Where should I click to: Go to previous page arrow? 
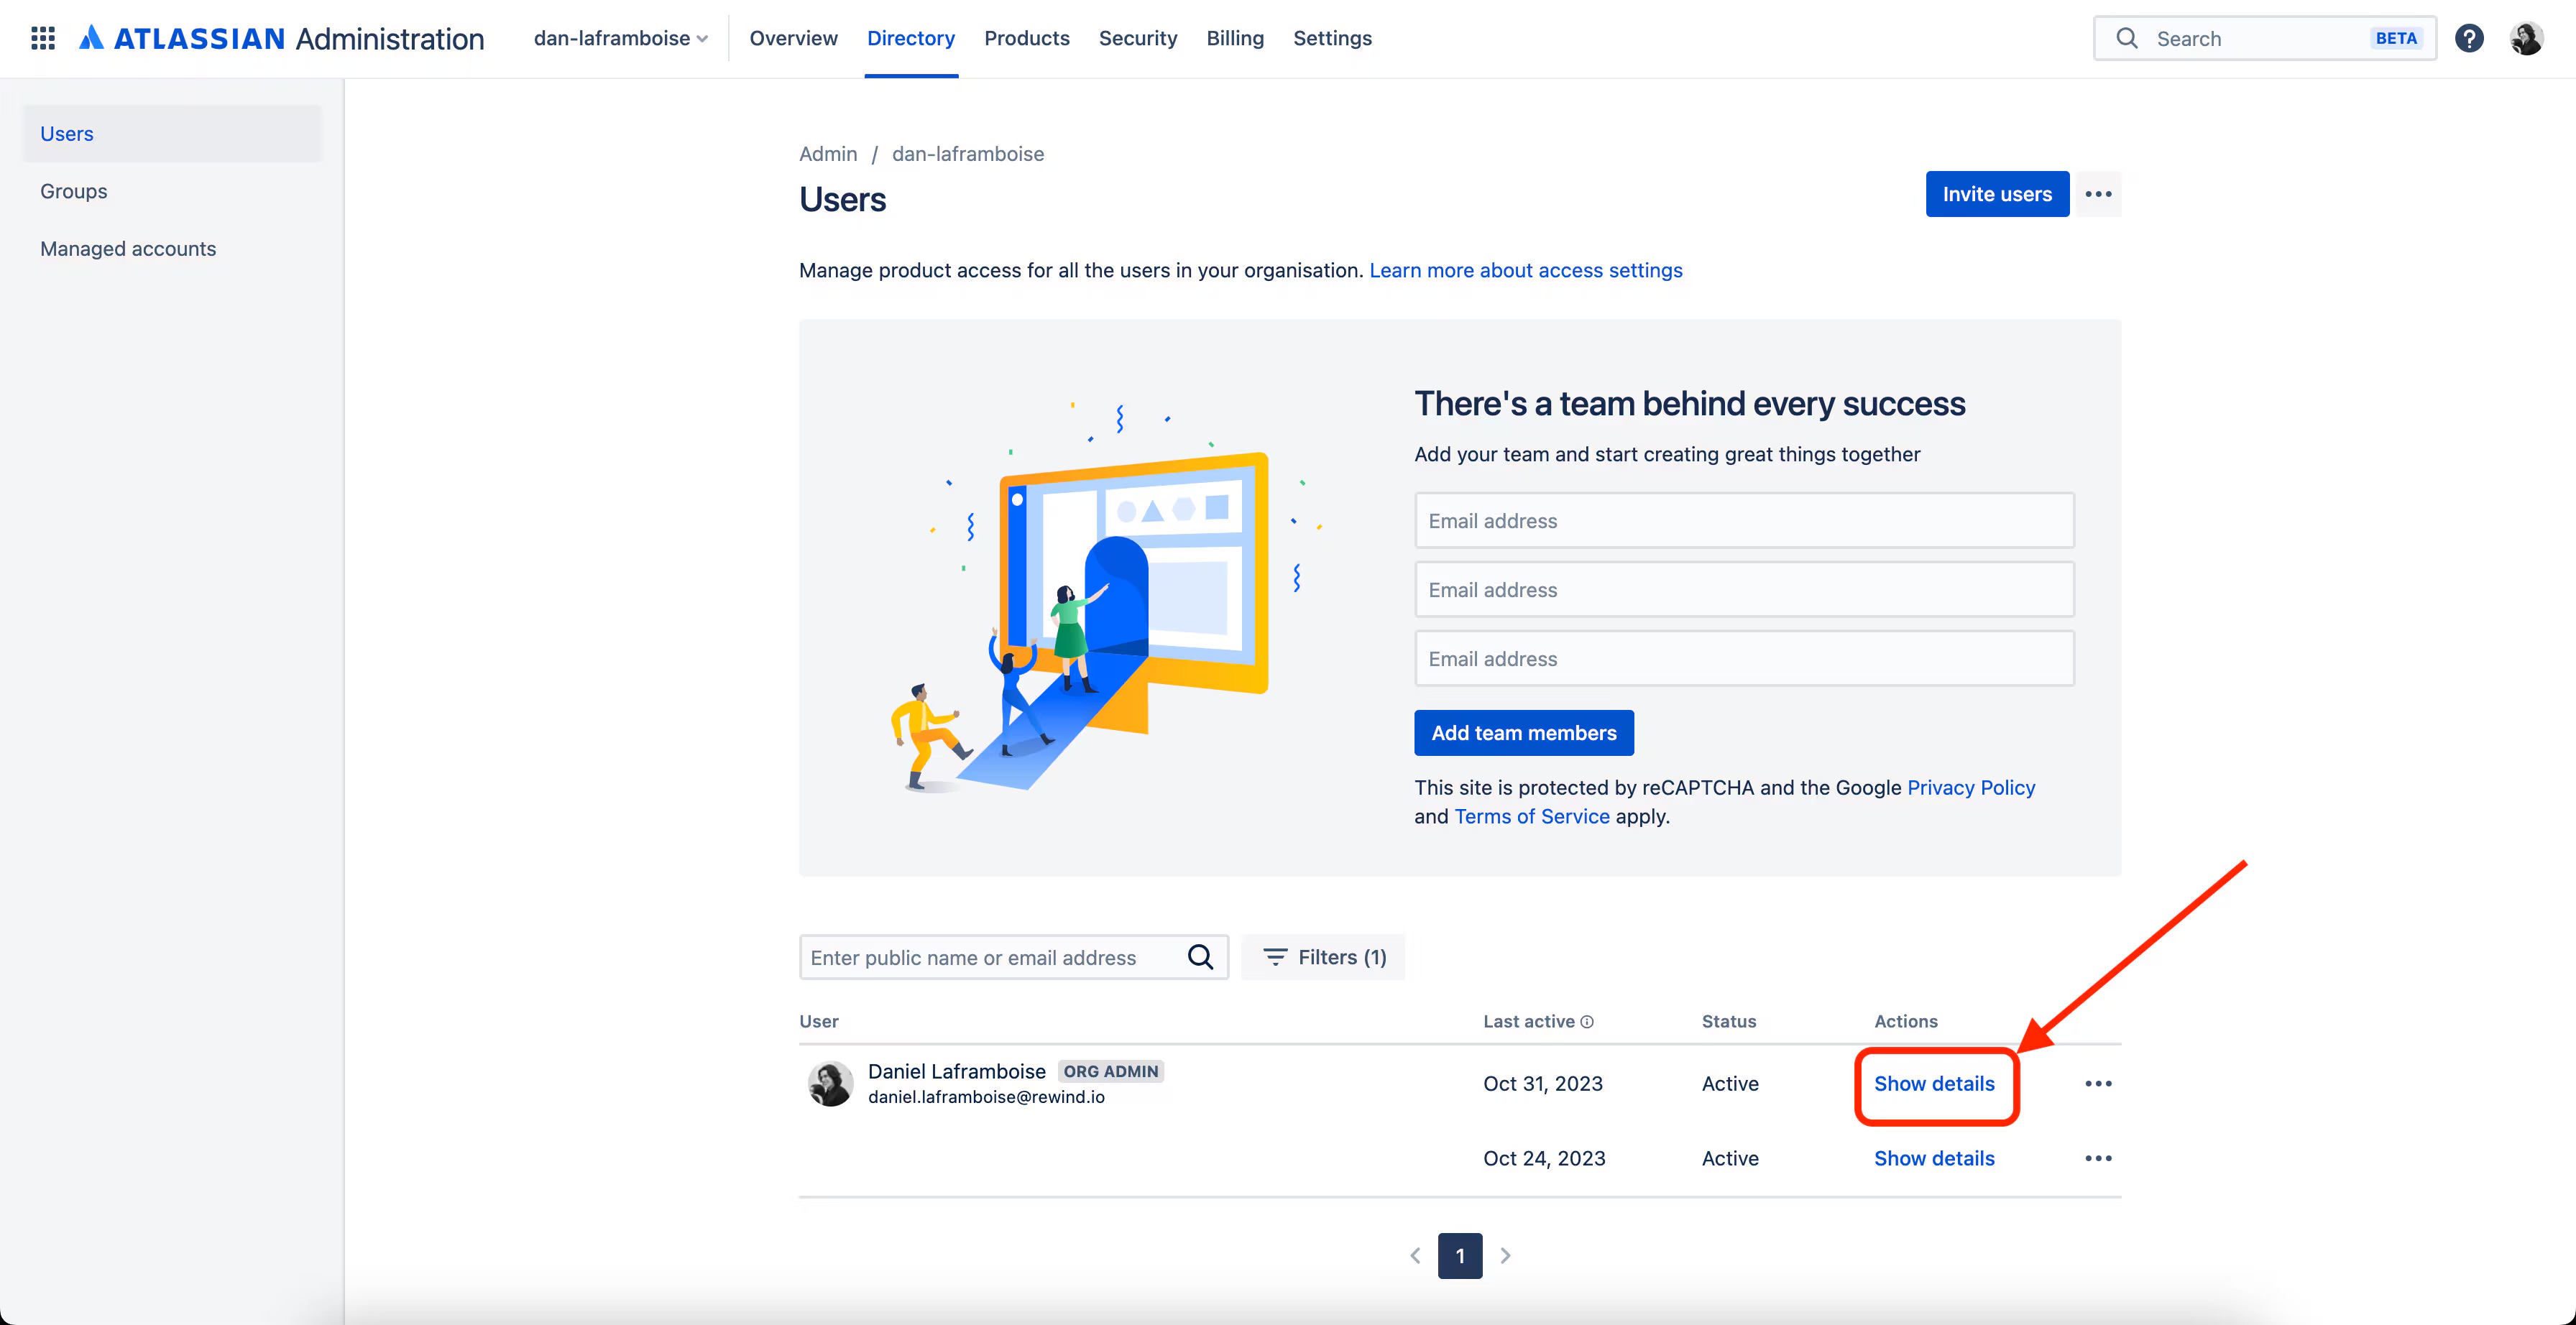click(x=1415, y=1255)
